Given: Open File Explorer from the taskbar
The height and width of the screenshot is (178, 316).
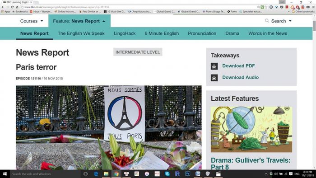Looking at the screenshot, I should [106, 174].
